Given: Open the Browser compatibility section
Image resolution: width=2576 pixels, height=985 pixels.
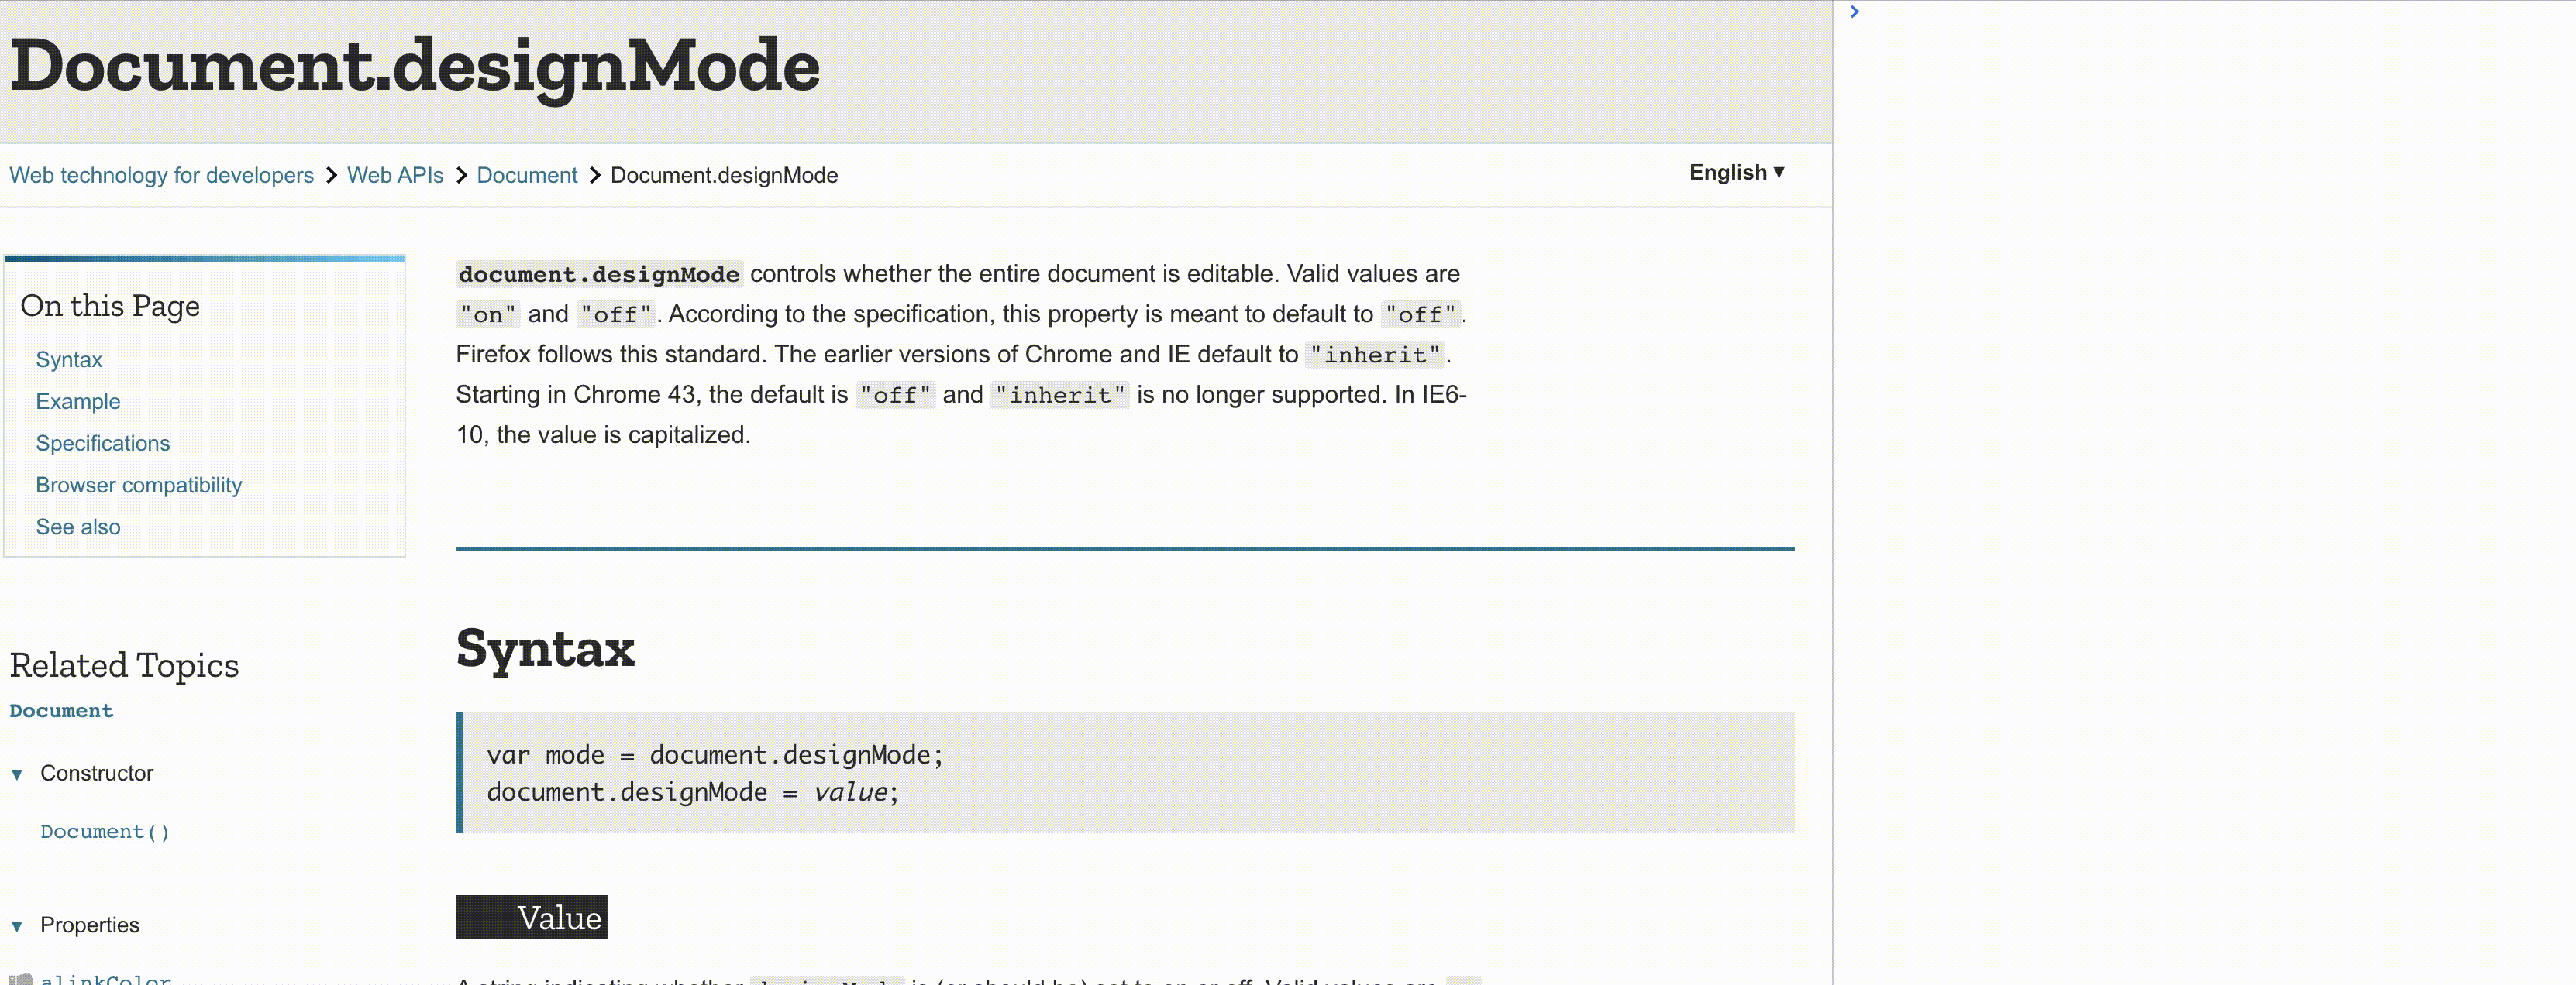Looking at the screenshot, I should (139, 486).
